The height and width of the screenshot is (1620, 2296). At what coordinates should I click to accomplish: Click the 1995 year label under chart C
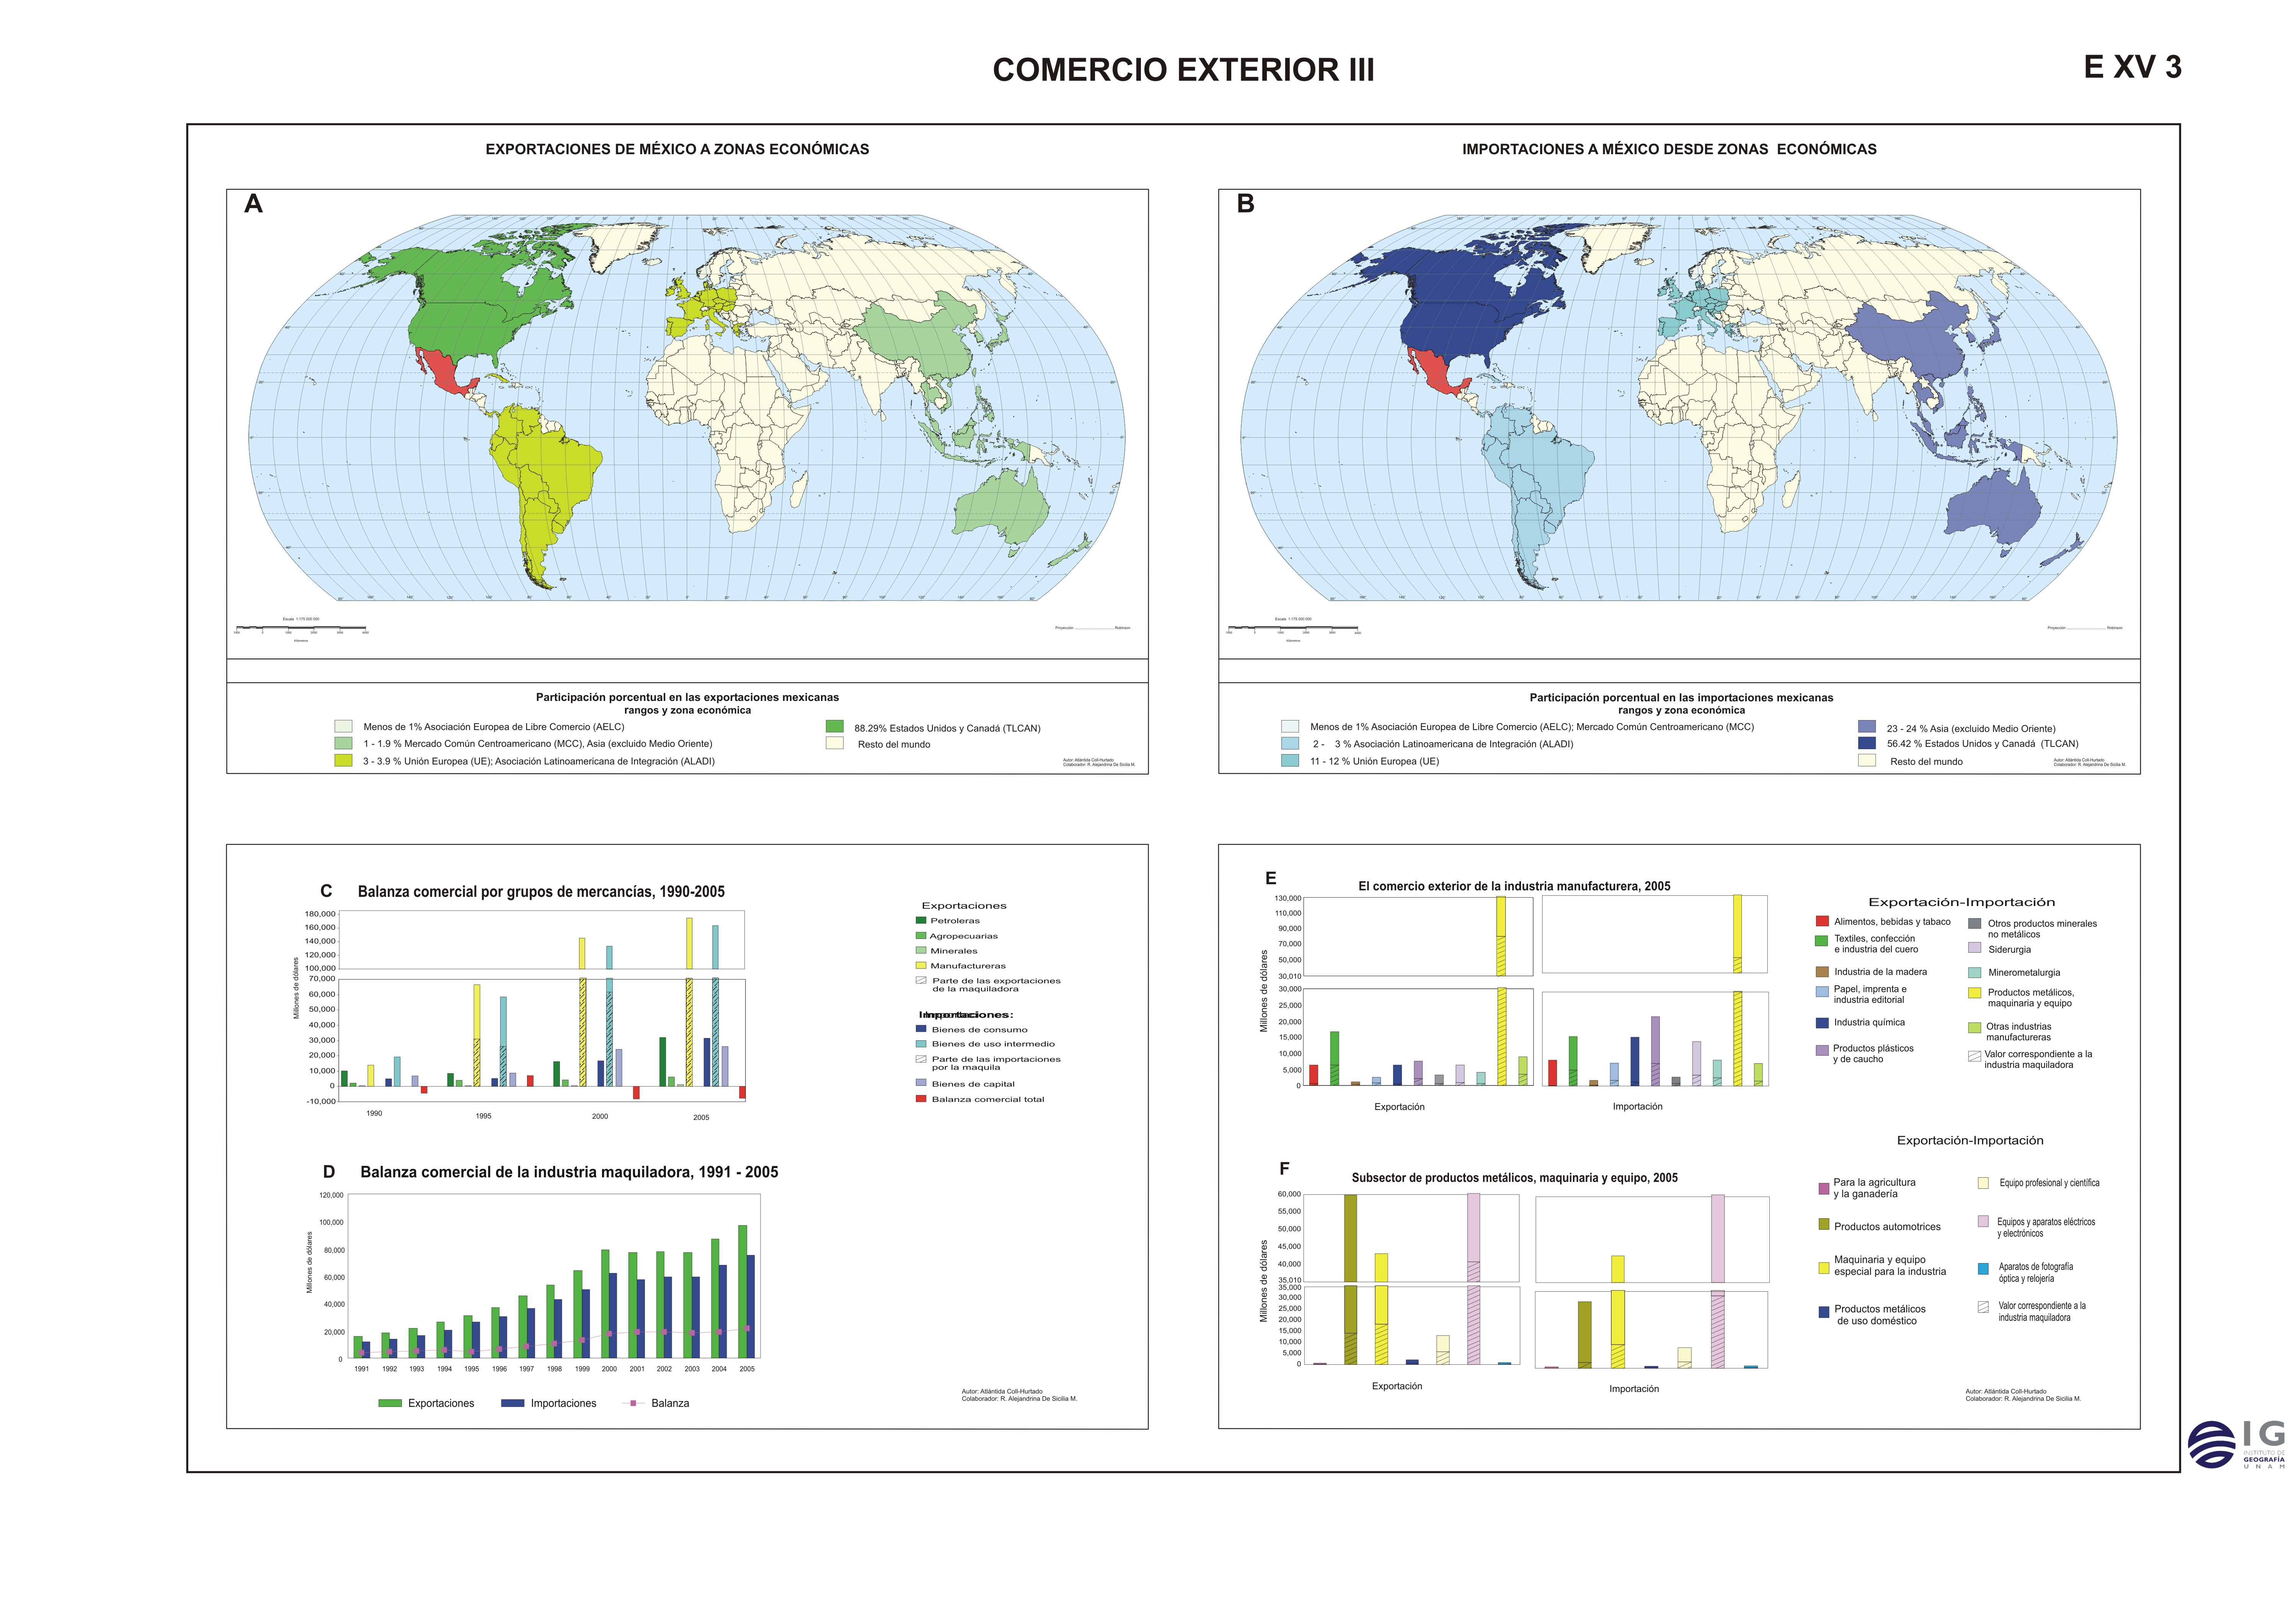(x=483, y=1116)
